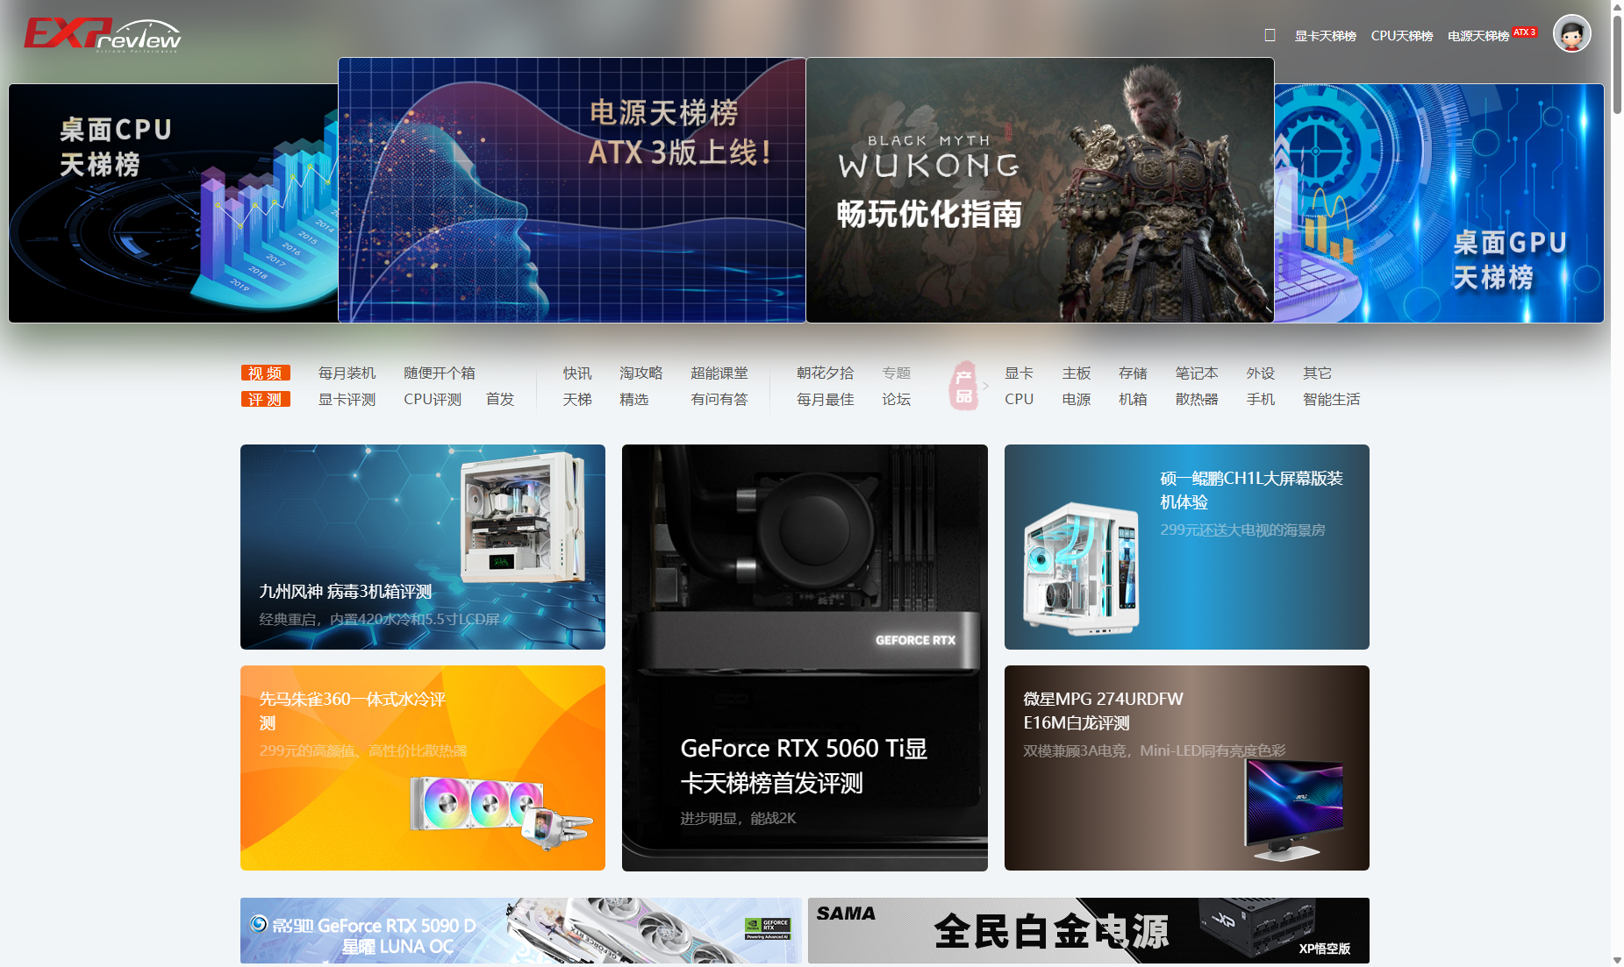Select the 手机 product category
This screenshot has height=967, width=1624.
[1261, 400]
